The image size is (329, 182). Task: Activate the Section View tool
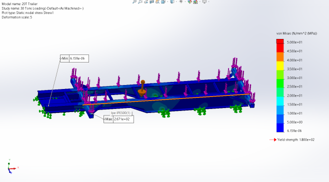tap(151, 1)
